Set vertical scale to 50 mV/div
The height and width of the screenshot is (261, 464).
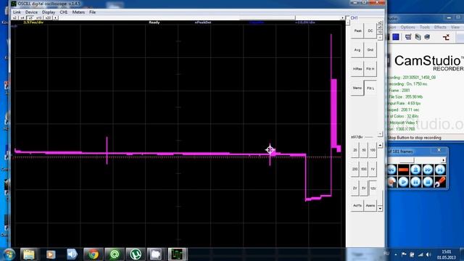pyautogui.click(x=364, y=150)
